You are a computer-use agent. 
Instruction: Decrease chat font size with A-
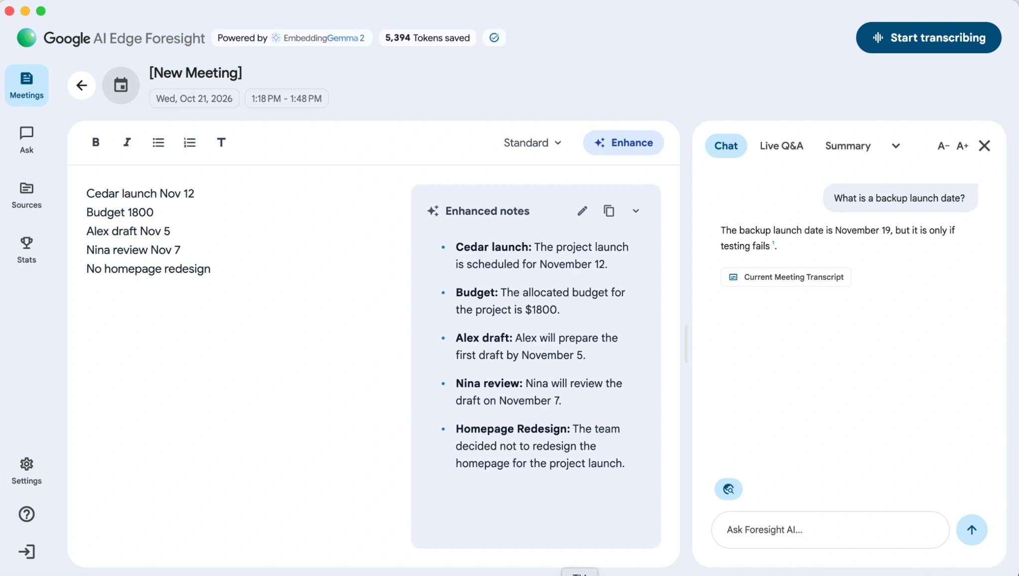pyautogui.click(x=943, y=146)
